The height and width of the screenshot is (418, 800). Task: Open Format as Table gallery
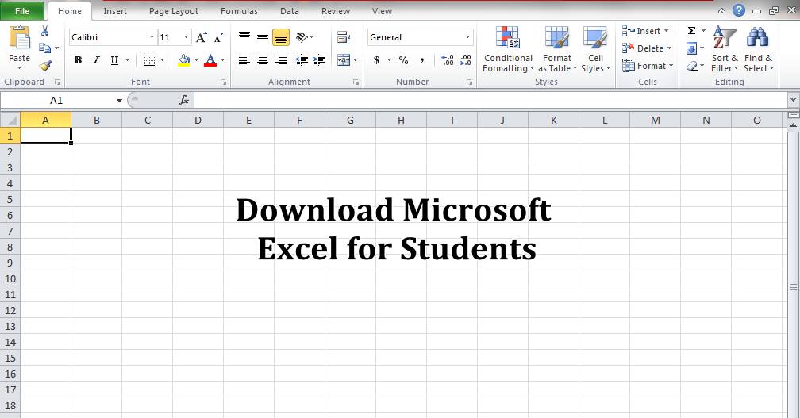pos(556,50)
